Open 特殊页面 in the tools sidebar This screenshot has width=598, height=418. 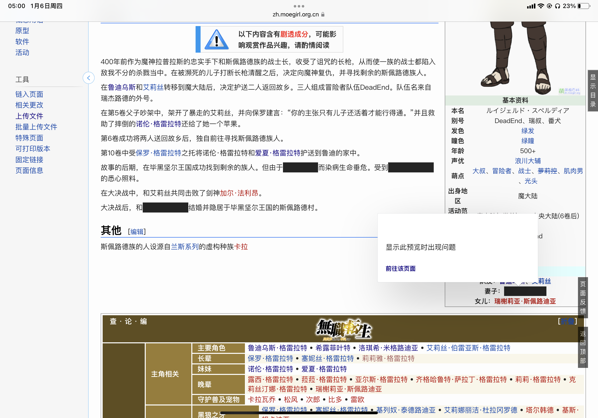point(29,138)
